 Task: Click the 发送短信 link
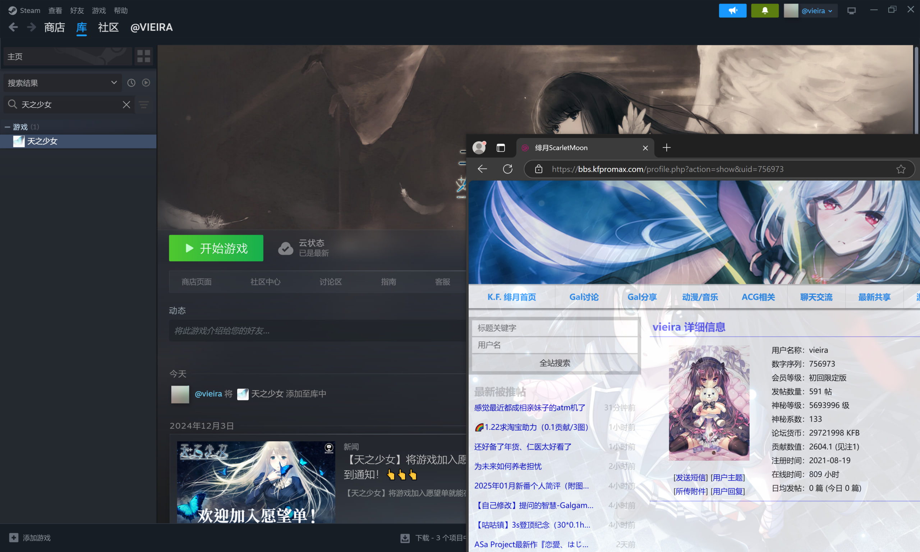[x=690, y=478]
